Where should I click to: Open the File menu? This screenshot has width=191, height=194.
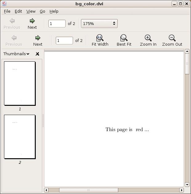(7, 11)
